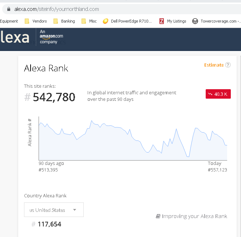Open the Dell PowerEdge R710 bookmark

(127, 21)
